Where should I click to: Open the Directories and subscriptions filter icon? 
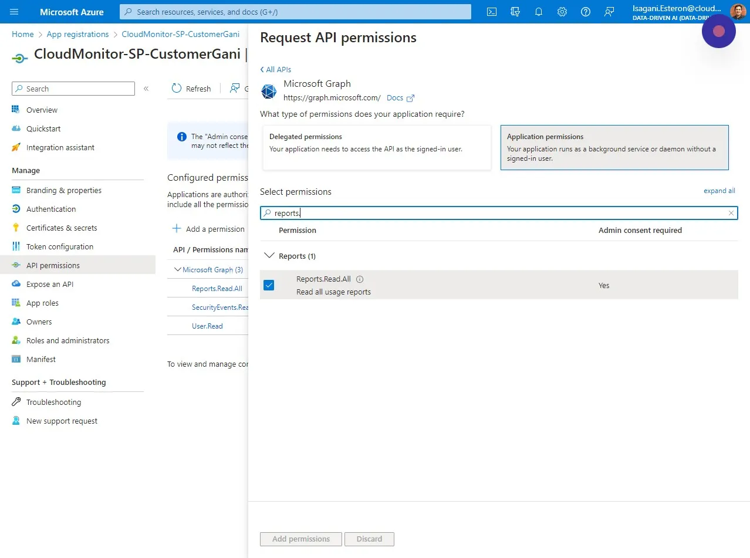515,12
